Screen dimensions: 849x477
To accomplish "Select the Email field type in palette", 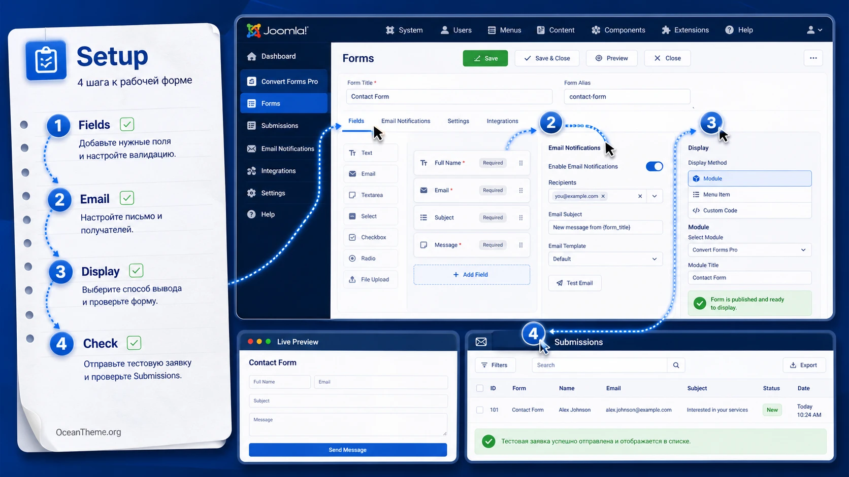I will click(x=371, y=174).
